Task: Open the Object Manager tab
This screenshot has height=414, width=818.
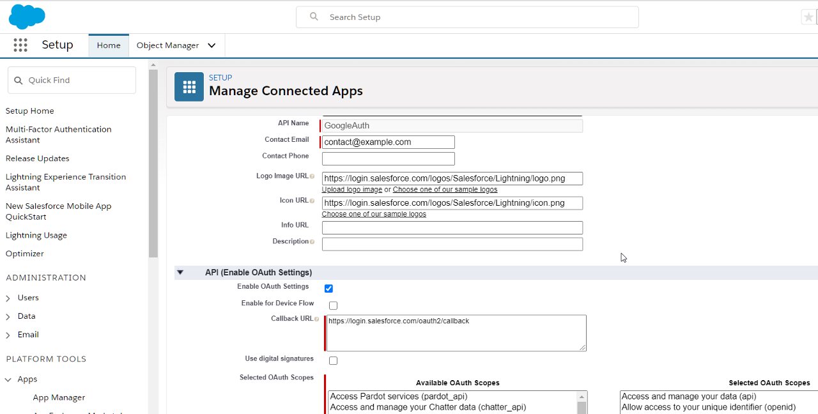Action: coord(167,45)
